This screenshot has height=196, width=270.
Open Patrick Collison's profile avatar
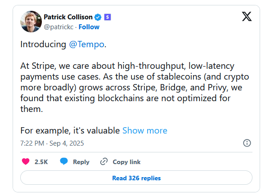pyautogui.click(x=31, y=22)
